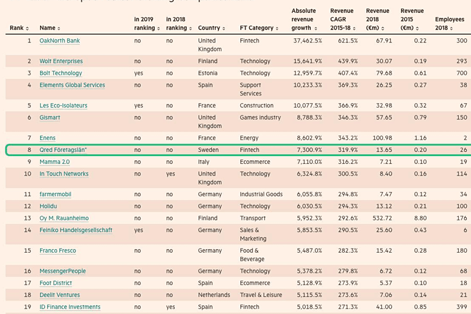This screenshot has height=314, width=471.
Task: Open the Enens company link
Action: pos(48,138)
